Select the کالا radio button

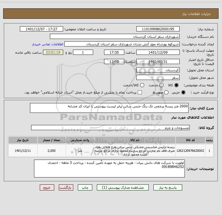point(176,85)
